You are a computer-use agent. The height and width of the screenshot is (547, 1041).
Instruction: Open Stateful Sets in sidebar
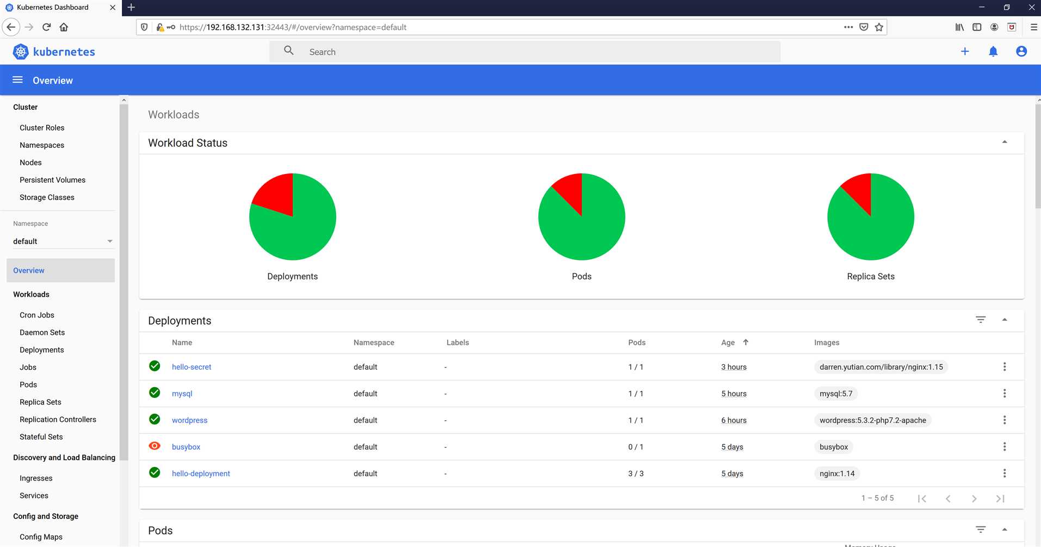click(x=41, y=437)
